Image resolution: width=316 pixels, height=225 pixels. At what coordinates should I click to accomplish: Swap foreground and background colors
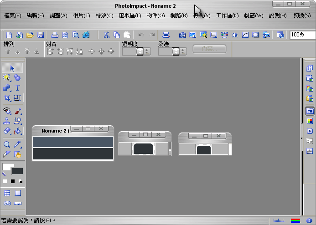pyautogui.click(x=4, y=174)
